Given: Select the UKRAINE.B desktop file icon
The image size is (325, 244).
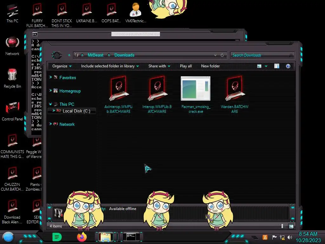Looking at the screenshot, I should 87,13.
